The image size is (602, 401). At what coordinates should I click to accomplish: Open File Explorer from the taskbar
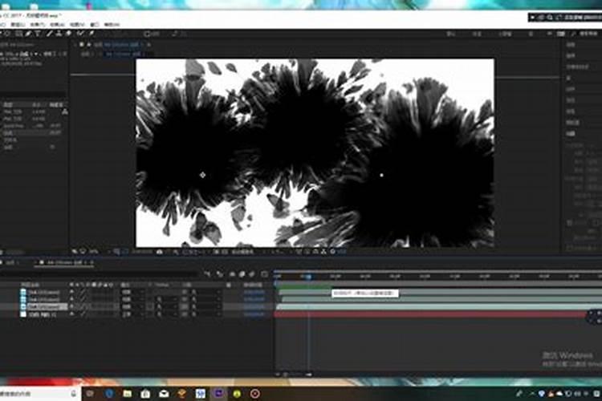coord(127,393)
